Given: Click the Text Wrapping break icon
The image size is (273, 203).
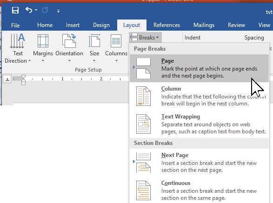Looking at the screenshot, I should click(143, 124).
